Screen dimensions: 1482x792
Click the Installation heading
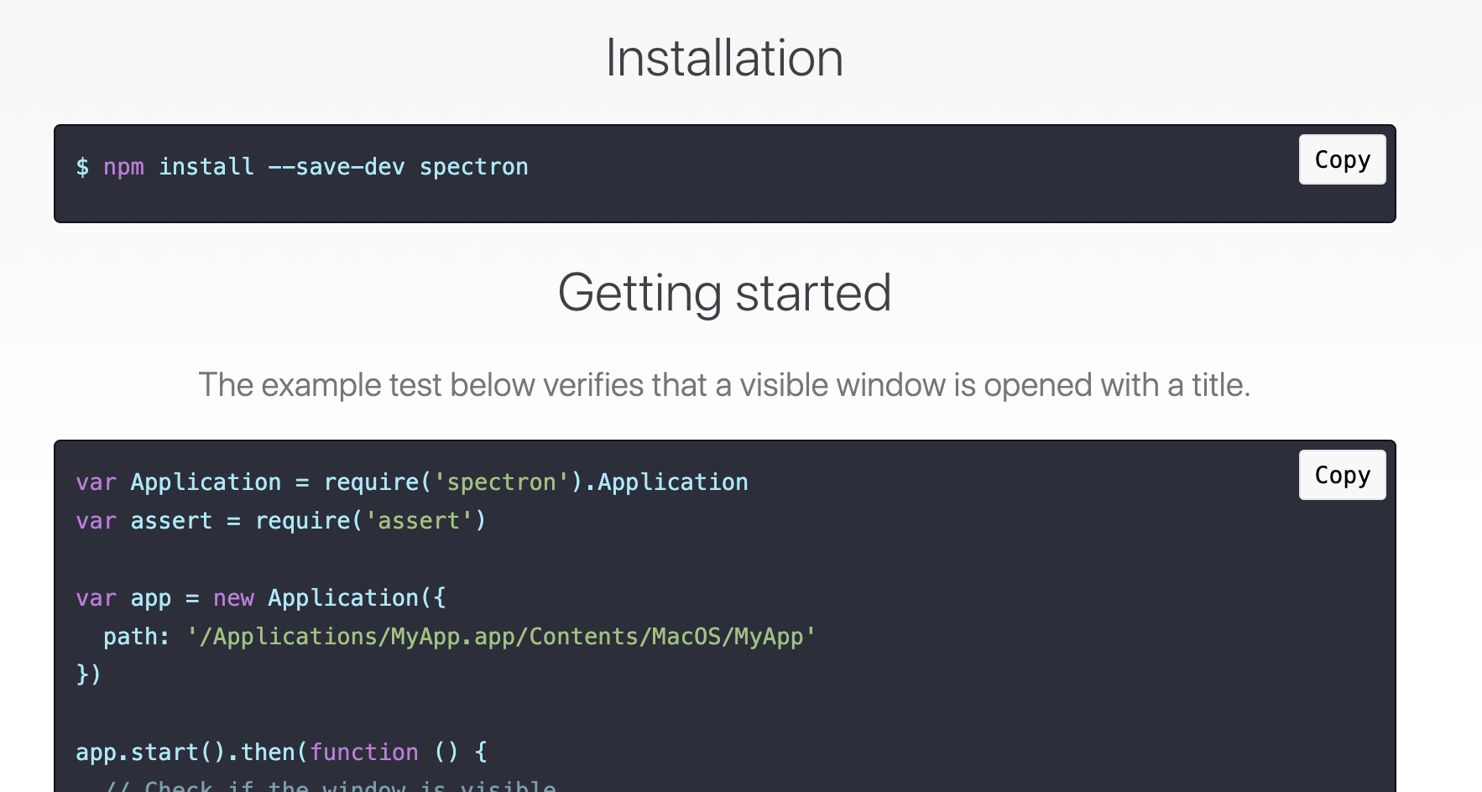tap(724, 57)
